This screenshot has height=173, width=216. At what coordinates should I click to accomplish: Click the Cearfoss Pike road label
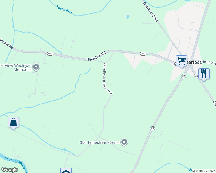[150, 12]
